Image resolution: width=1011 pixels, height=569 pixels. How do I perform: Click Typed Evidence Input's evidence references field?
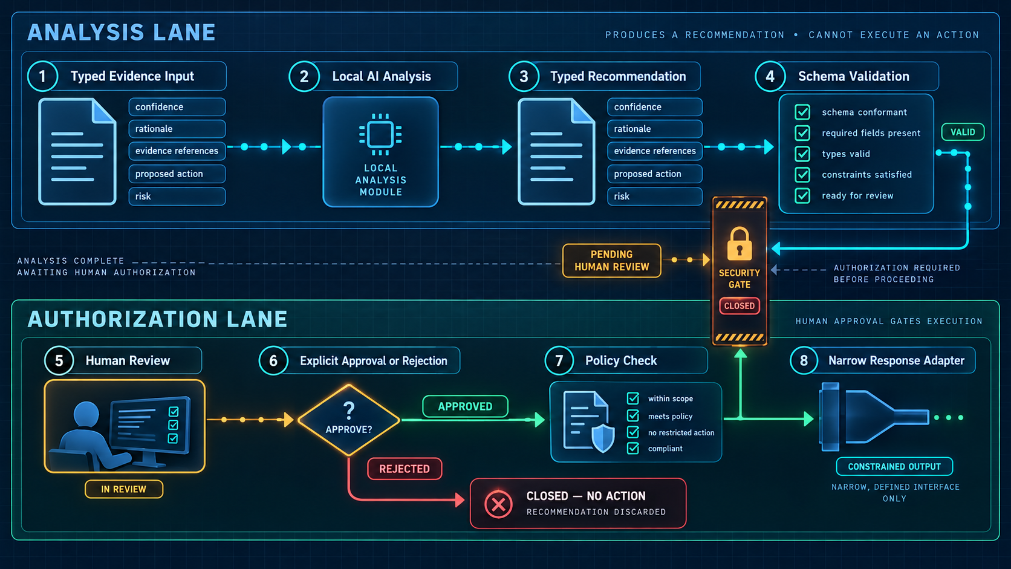(177, 151)
